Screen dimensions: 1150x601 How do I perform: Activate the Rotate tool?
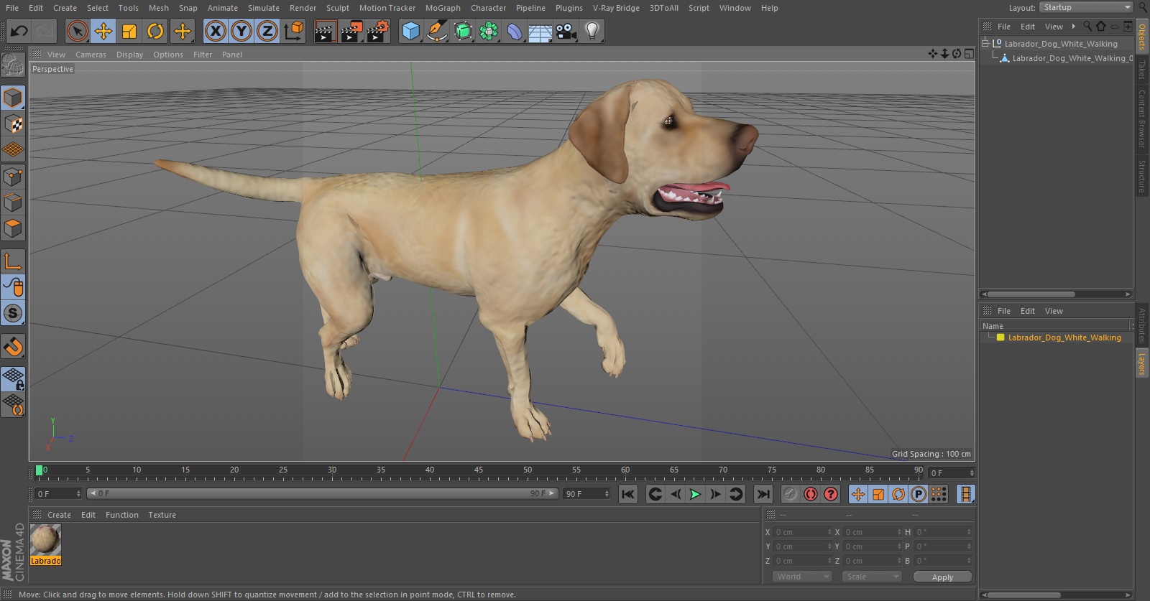tap(155, 31)
